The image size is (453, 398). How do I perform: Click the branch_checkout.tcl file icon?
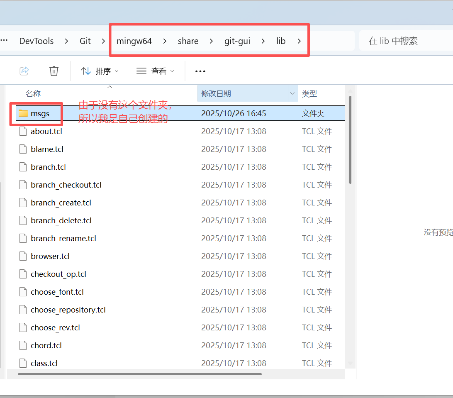23,185
